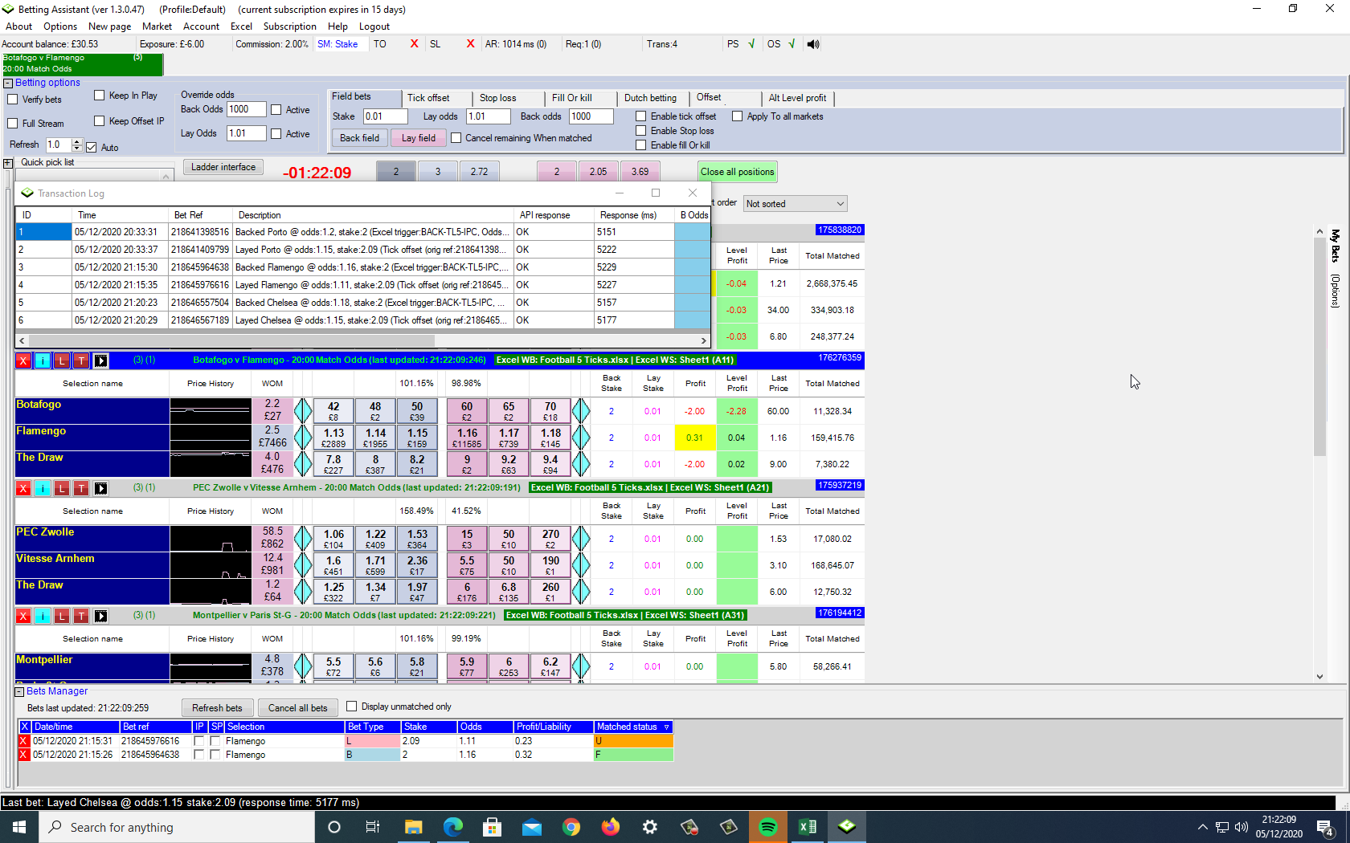
Task: Switch to the Dutch betting tab
Action: pyautogui.click(x=651, y=98)
